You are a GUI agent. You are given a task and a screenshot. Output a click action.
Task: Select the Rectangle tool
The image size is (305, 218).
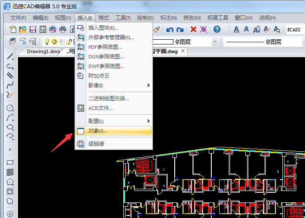point(10,162)
